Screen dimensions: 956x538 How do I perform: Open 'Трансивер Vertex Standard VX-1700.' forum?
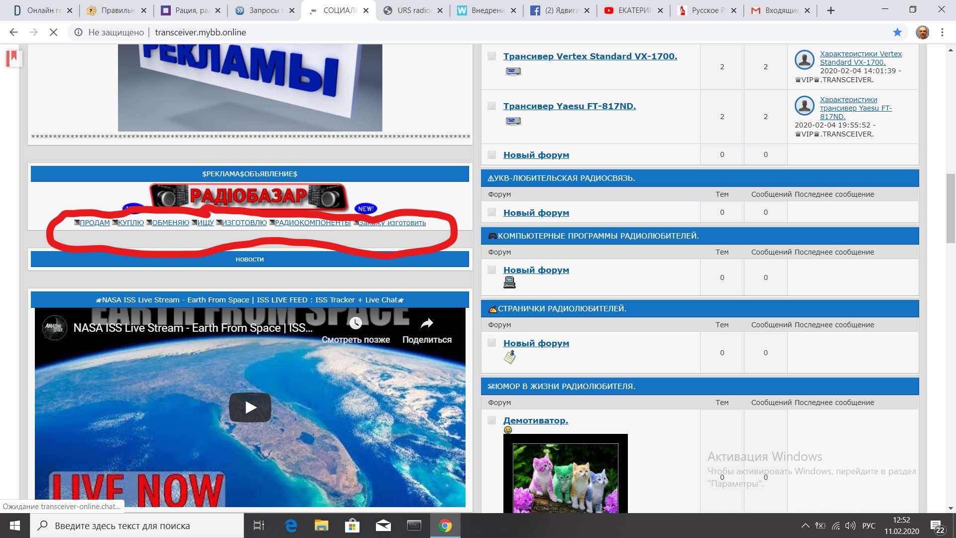pyautogui.click(x=590, y=56)
